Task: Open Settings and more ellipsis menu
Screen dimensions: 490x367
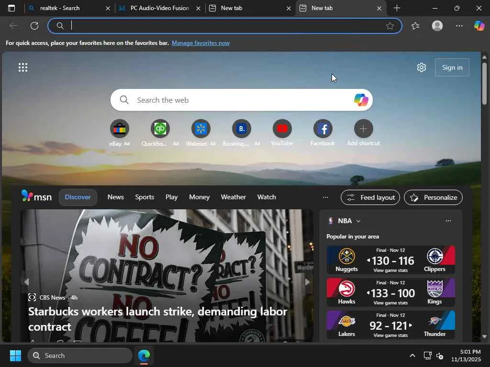Action: pos(459,26)
